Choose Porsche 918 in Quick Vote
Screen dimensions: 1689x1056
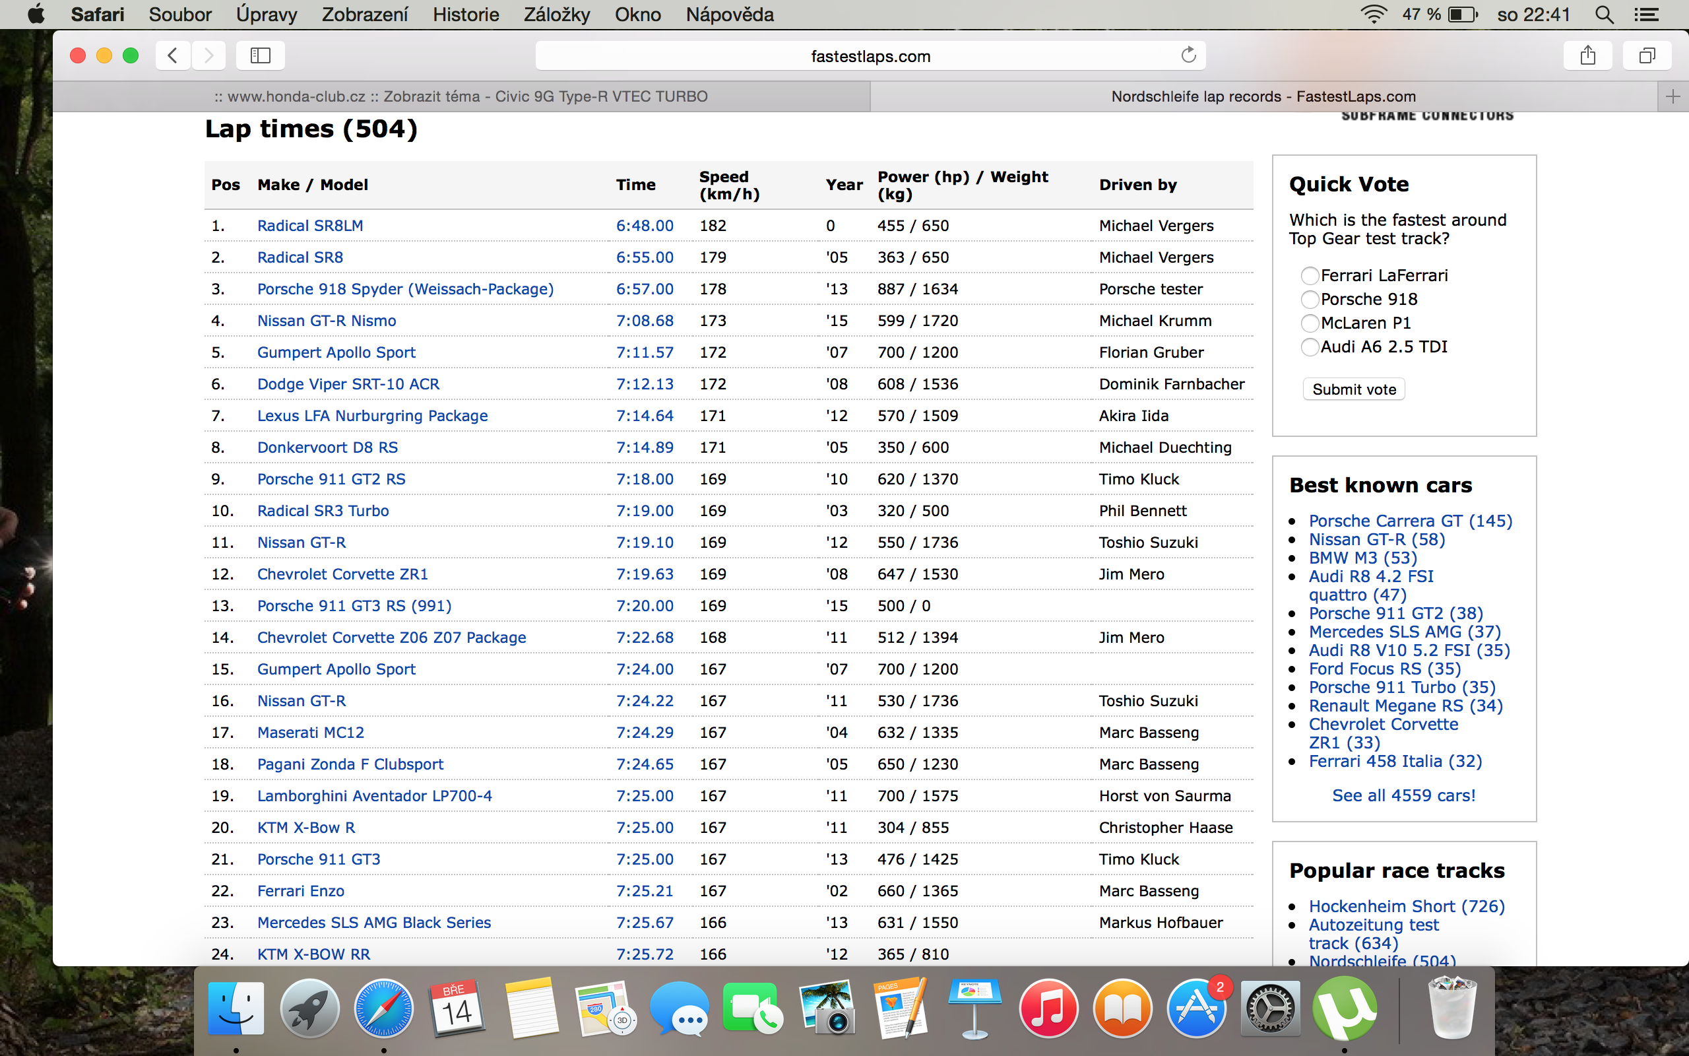[1310, 300]
